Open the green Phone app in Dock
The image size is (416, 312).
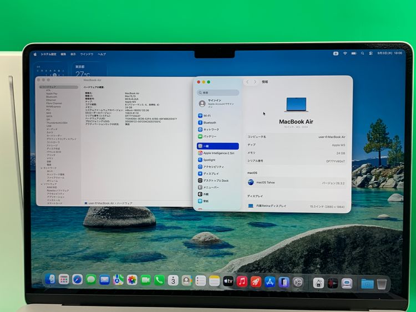[159, 280]
